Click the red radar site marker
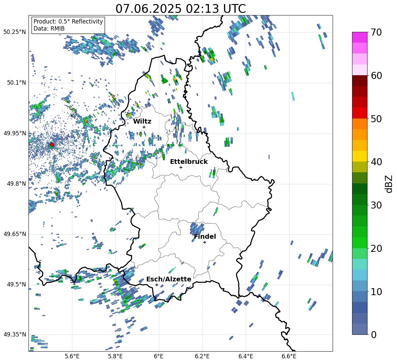Image resolution: width=397 pixels, height=363 pixels. coord(52,144)
